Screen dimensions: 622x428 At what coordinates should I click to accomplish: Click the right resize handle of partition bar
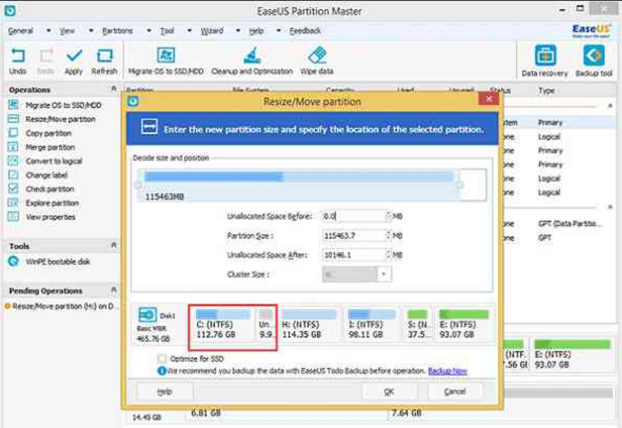pos(459,185)
